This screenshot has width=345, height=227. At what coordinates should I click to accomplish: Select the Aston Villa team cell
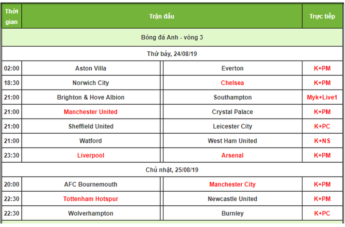pos(91,68)
